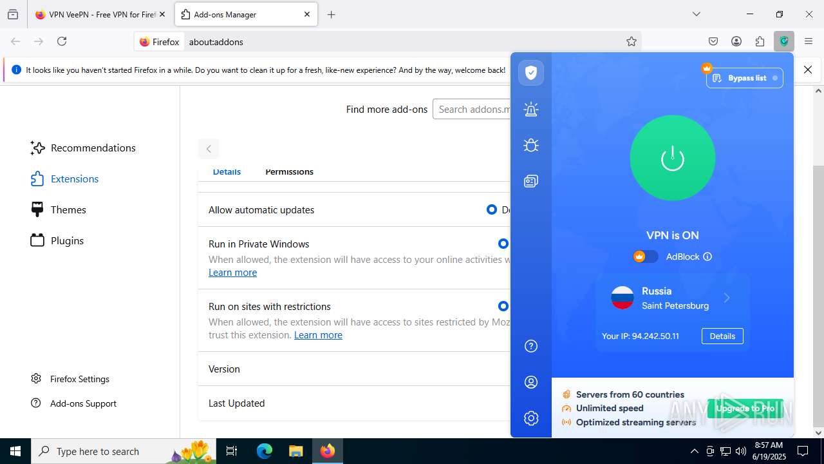Switch to the VPN VeePN tab
Image resolution: width=824 pixels, height=464 pixels.
pos(100,14)
